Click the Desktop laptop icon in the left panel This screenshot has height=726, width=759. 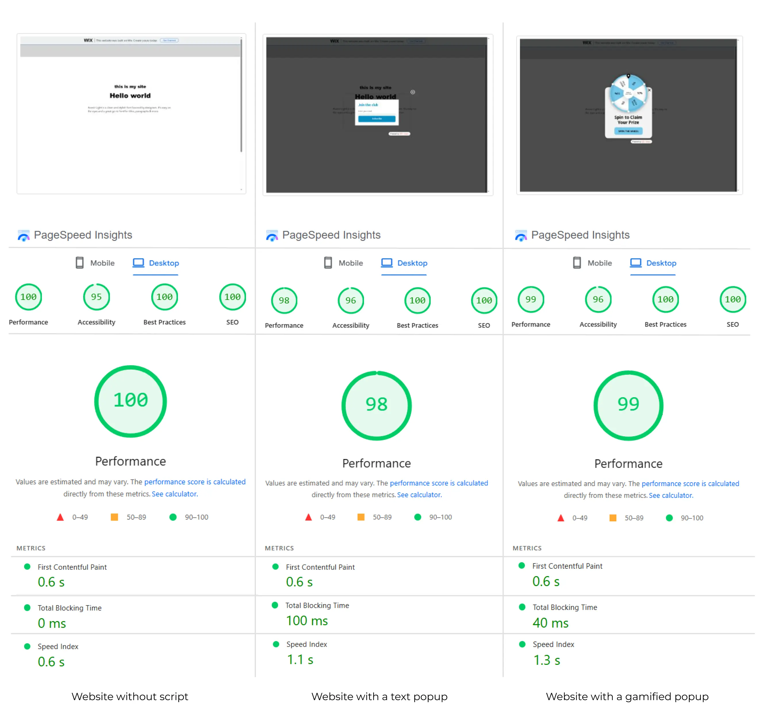pyautogui.click(x=138, y=263)
